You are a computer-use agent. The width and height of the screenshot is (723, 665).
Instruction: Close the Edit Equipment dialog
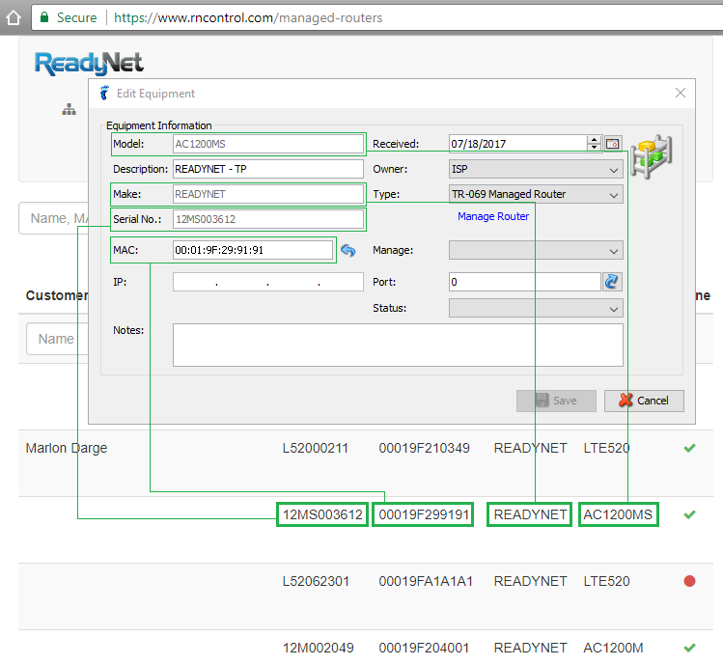click(x=681, y=93)
